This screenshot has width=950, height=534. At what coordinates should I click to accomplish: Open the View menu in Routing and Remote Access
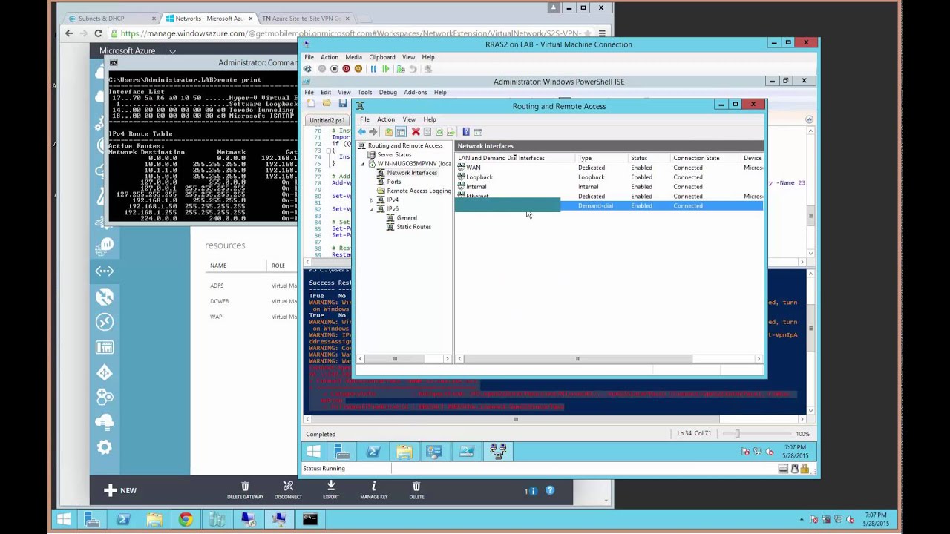pyautogui.click(x=409, y=119)
